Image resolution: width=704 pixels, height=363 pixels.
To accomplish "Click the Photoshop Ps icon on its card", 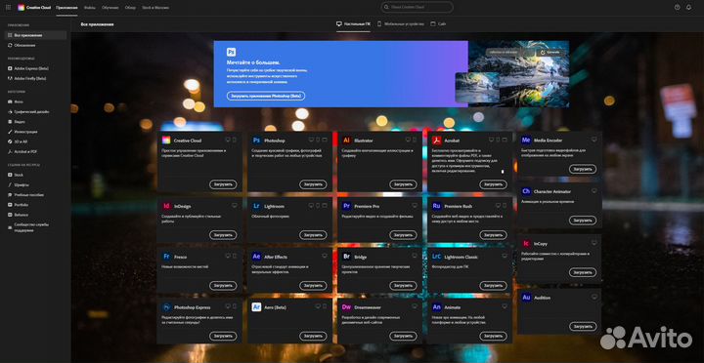I will [257, 141].
